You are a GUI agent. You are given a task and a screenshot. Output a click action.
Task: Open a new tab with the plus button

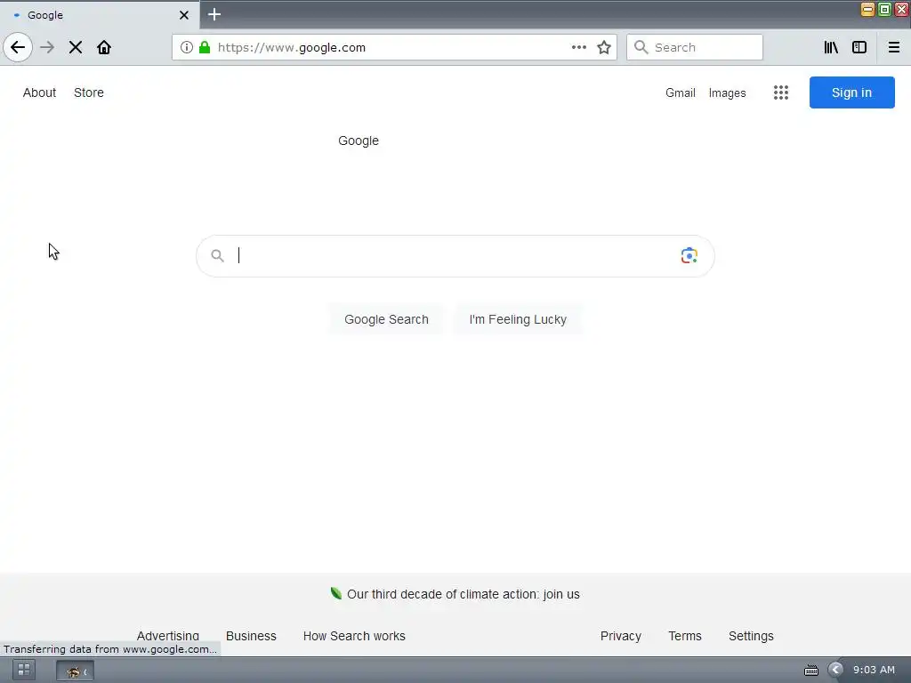click(214, 14)
